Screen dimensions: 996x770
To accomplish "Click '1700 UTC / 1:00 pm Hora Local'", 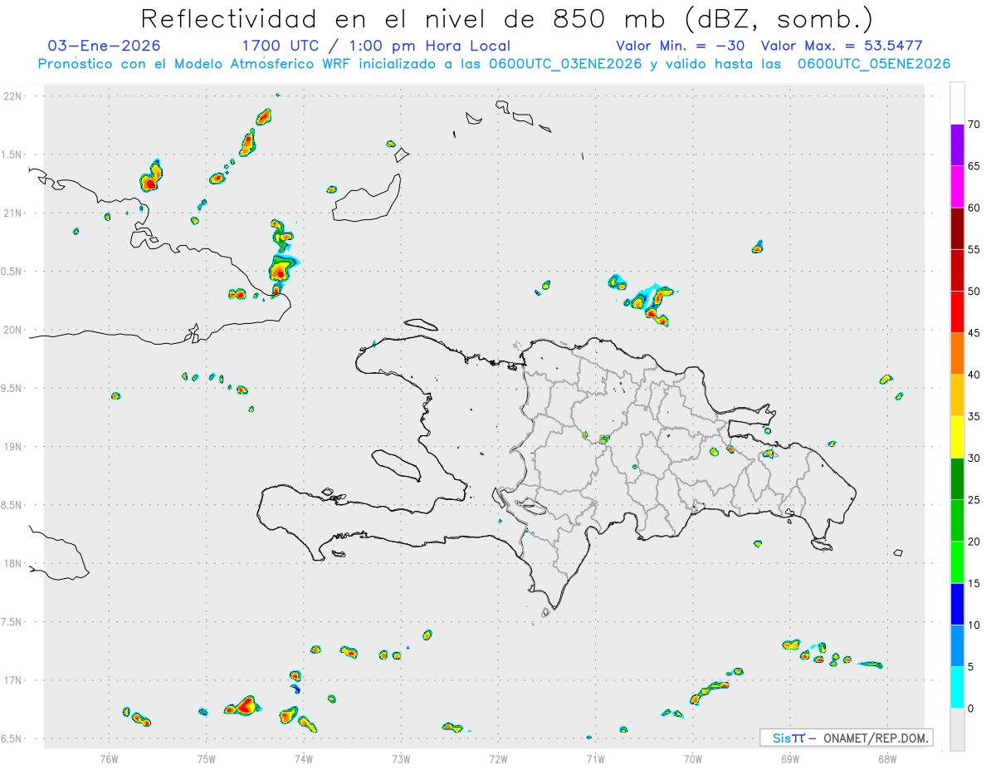I will tap(376, 46).
